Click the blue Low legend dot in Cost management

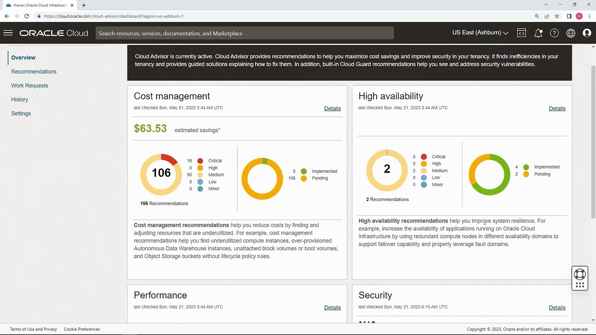(x=200, y=182)
